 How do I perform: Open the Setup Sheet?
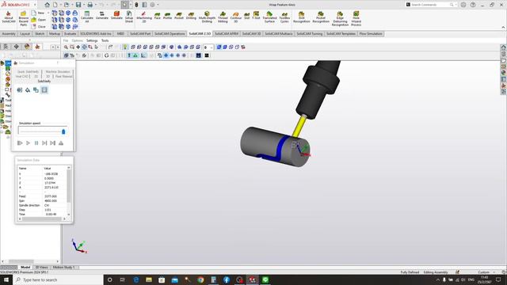(129, 17)
